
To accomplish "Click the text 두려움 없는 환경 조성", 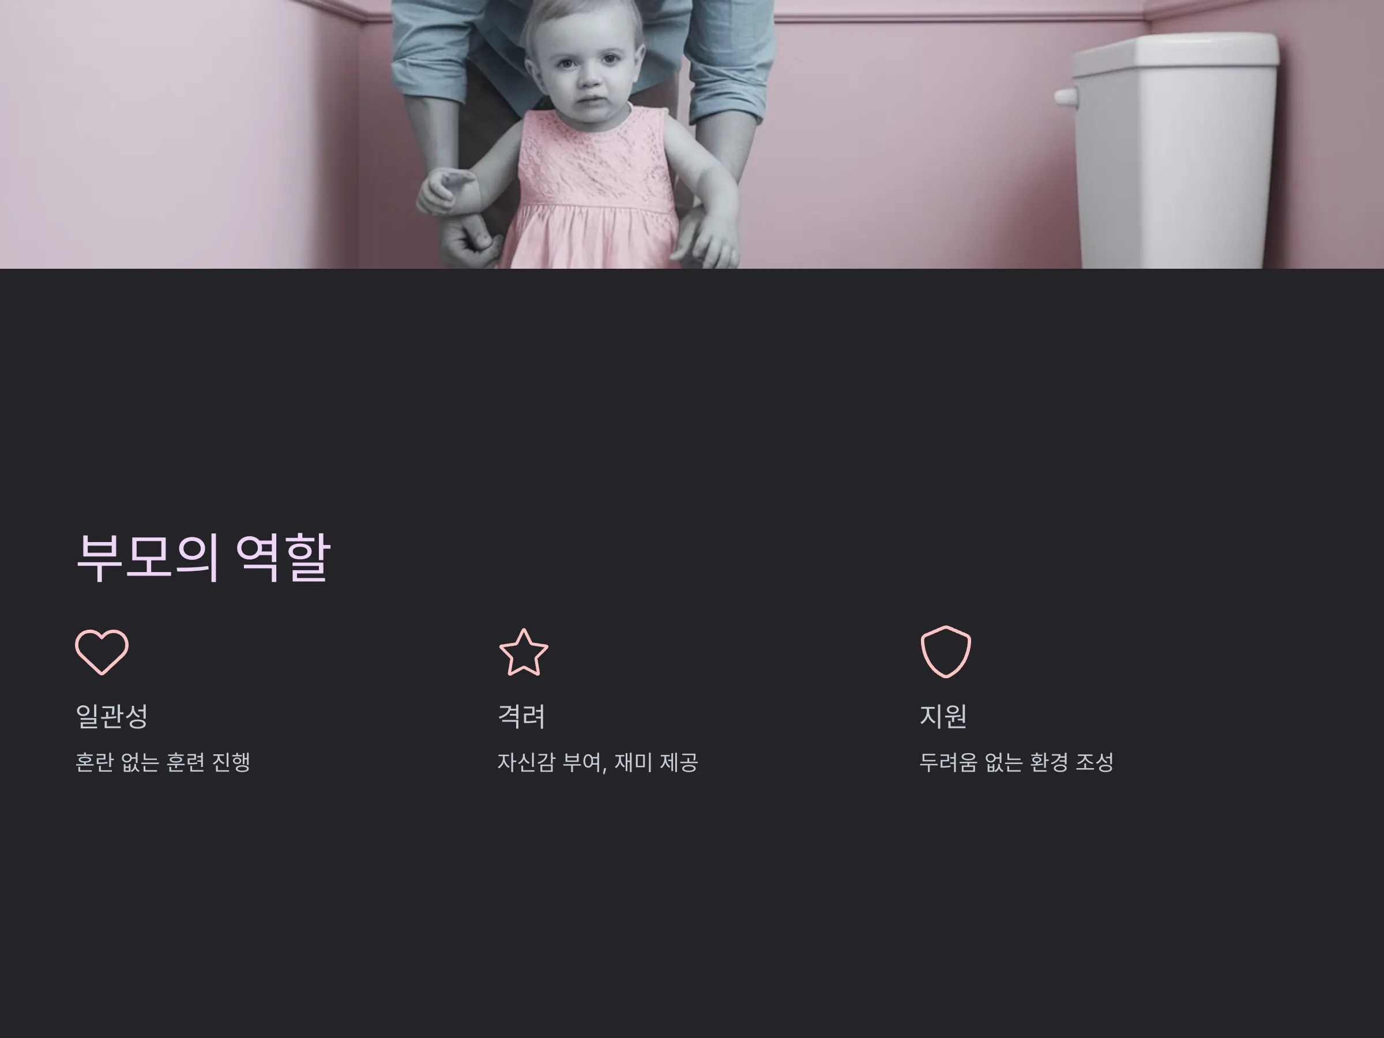I will click(1016, 762).
